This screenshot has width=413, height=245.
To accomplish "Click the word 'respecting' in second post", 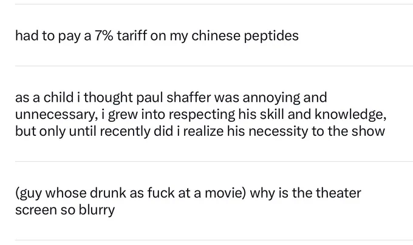I will coord(202,115).
